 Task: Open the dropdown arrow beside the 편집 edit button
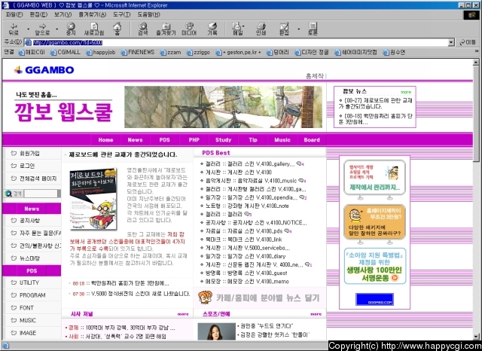pos(298,29)
